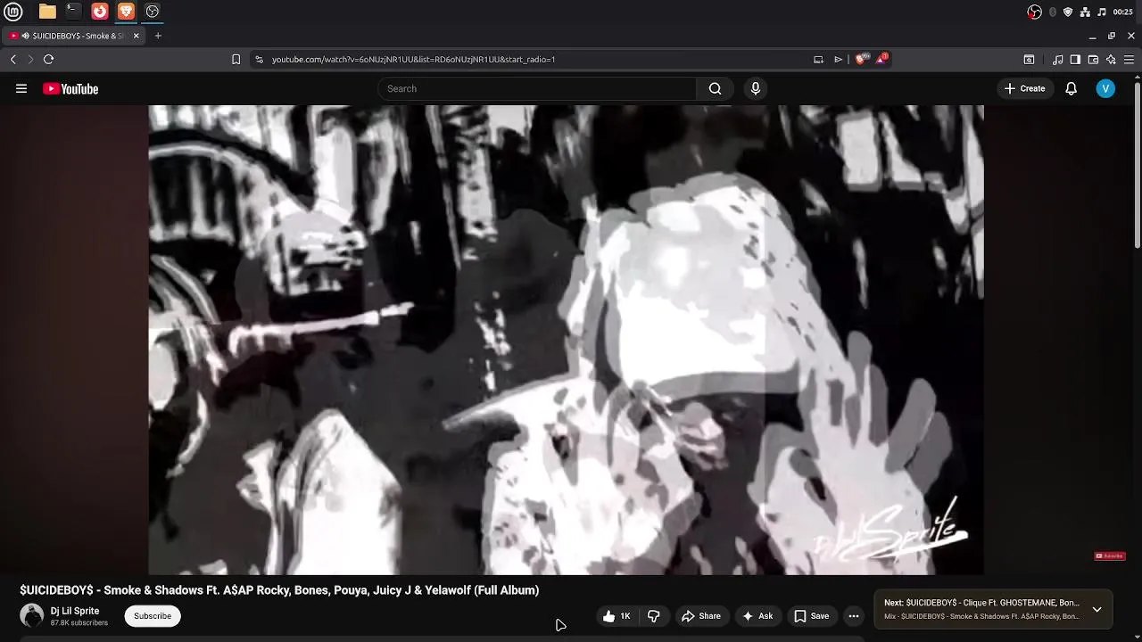Image resolution: width=1142 pixels, height=642 pixels.
Task: Save the video to a playlist
Action: 812,616
